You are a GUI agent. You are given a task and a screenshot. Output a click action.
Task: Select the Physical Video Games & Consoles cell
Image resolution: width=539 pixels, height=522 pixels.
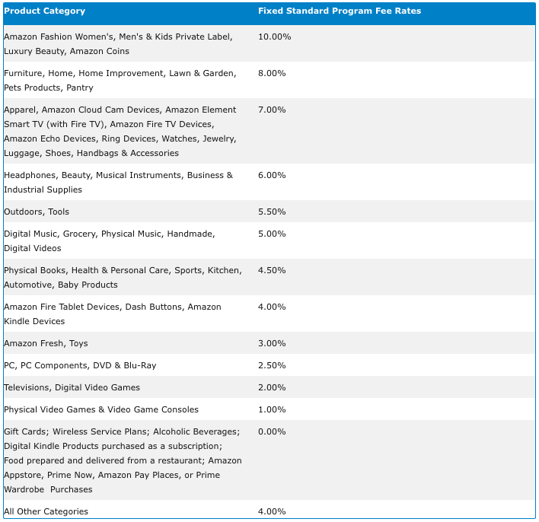coord(101,409)
